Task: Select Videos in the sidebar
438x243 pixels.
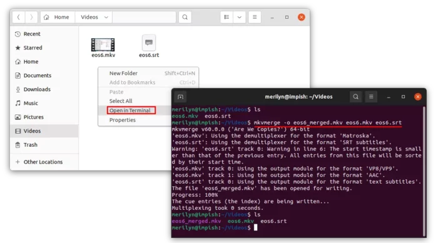Action: tap(44, 131)
